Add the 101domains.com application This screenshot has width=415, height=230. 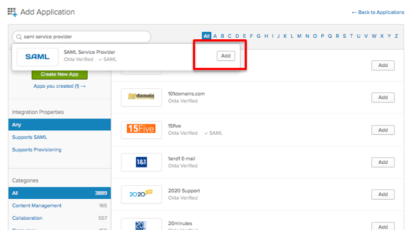click(383, 97)
